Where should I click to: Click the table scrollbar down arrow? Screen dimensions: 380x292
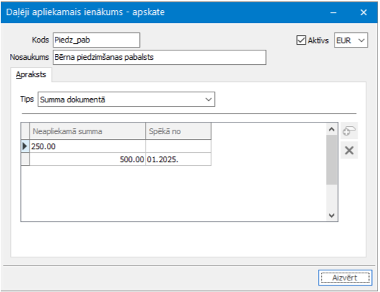(332, 215)
